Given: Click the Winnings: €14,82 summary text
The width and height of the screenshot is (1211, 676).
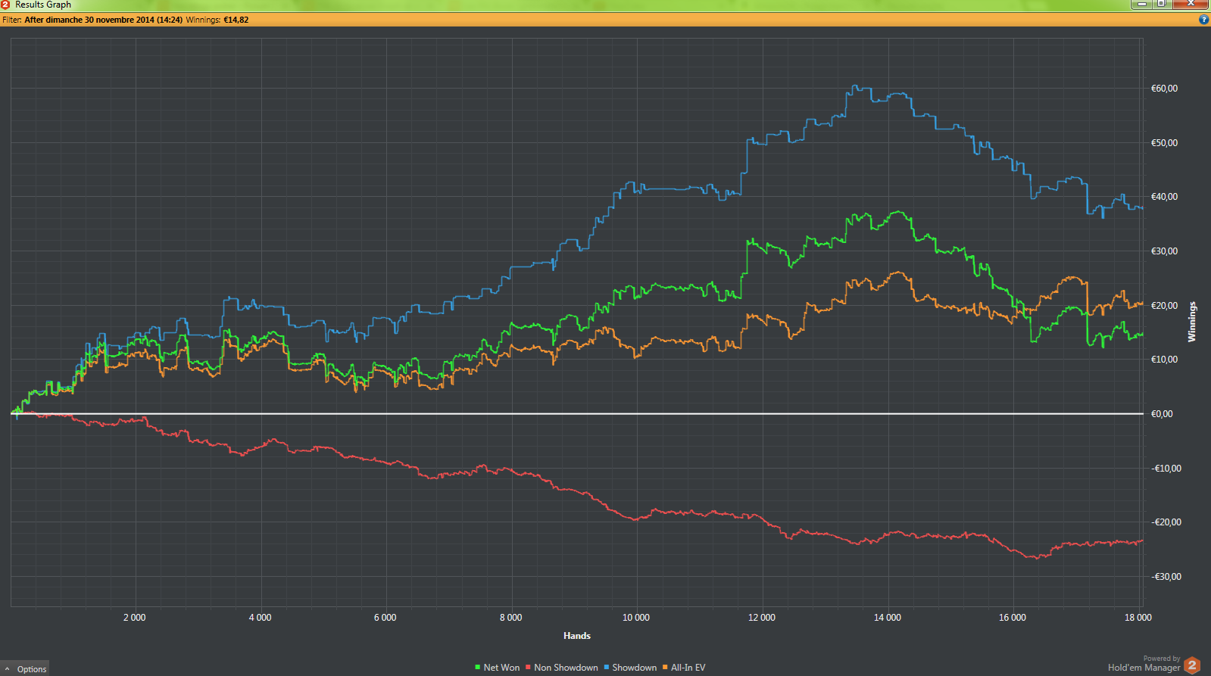Looking at the screenshot, I should coord(217,20).
